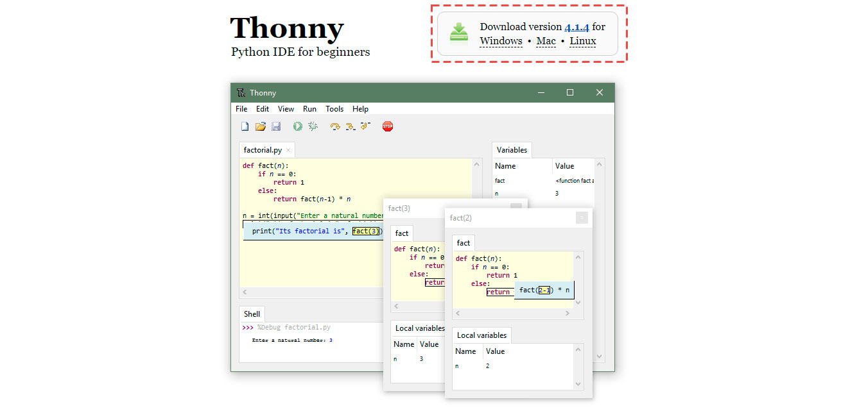Step into the function call
841x411 pixels.
350,126
